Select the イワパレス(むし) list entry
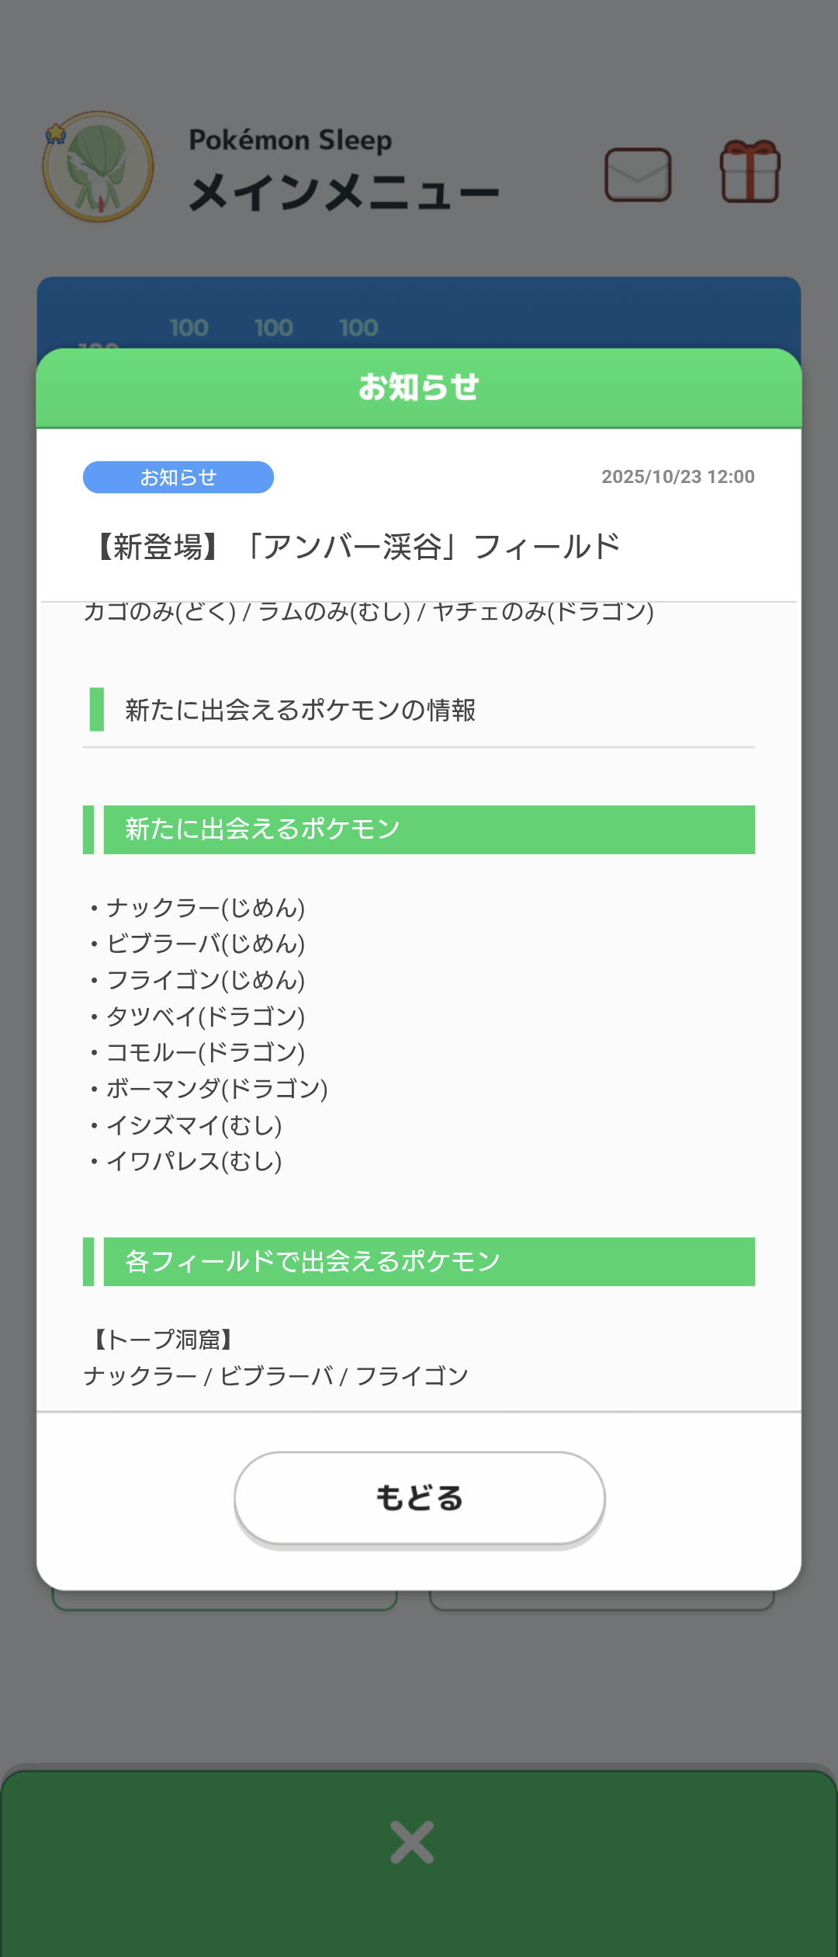Image resolution: width=838 pixels, height=1957 pixels. coord(193,1161)
